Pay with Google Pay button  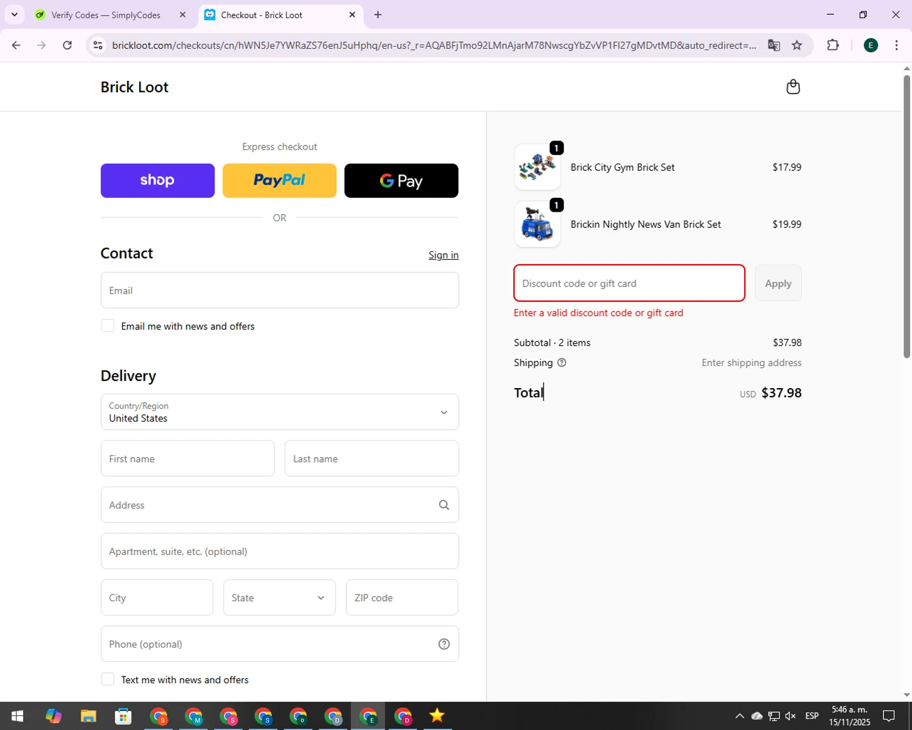pos(401,181)
